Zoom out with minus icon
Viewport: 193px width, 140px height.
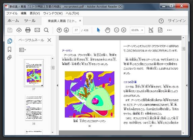[116, 30]
